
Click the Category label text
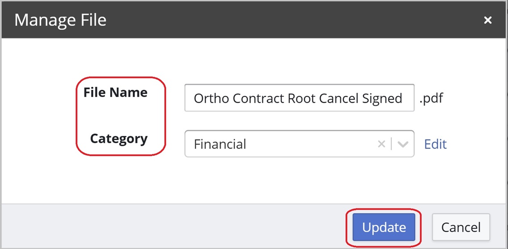click(119, 139)
